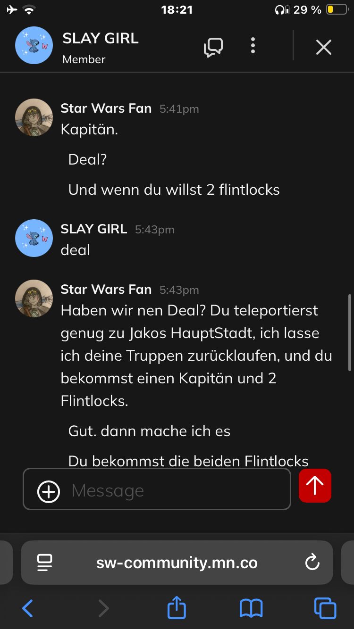Click the chat scrollbar on right edge

[349, 332]
